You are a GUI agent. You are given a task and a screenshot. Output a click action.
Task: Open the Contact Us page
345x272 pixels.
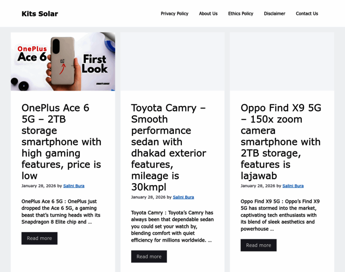[x=307, y=14]
